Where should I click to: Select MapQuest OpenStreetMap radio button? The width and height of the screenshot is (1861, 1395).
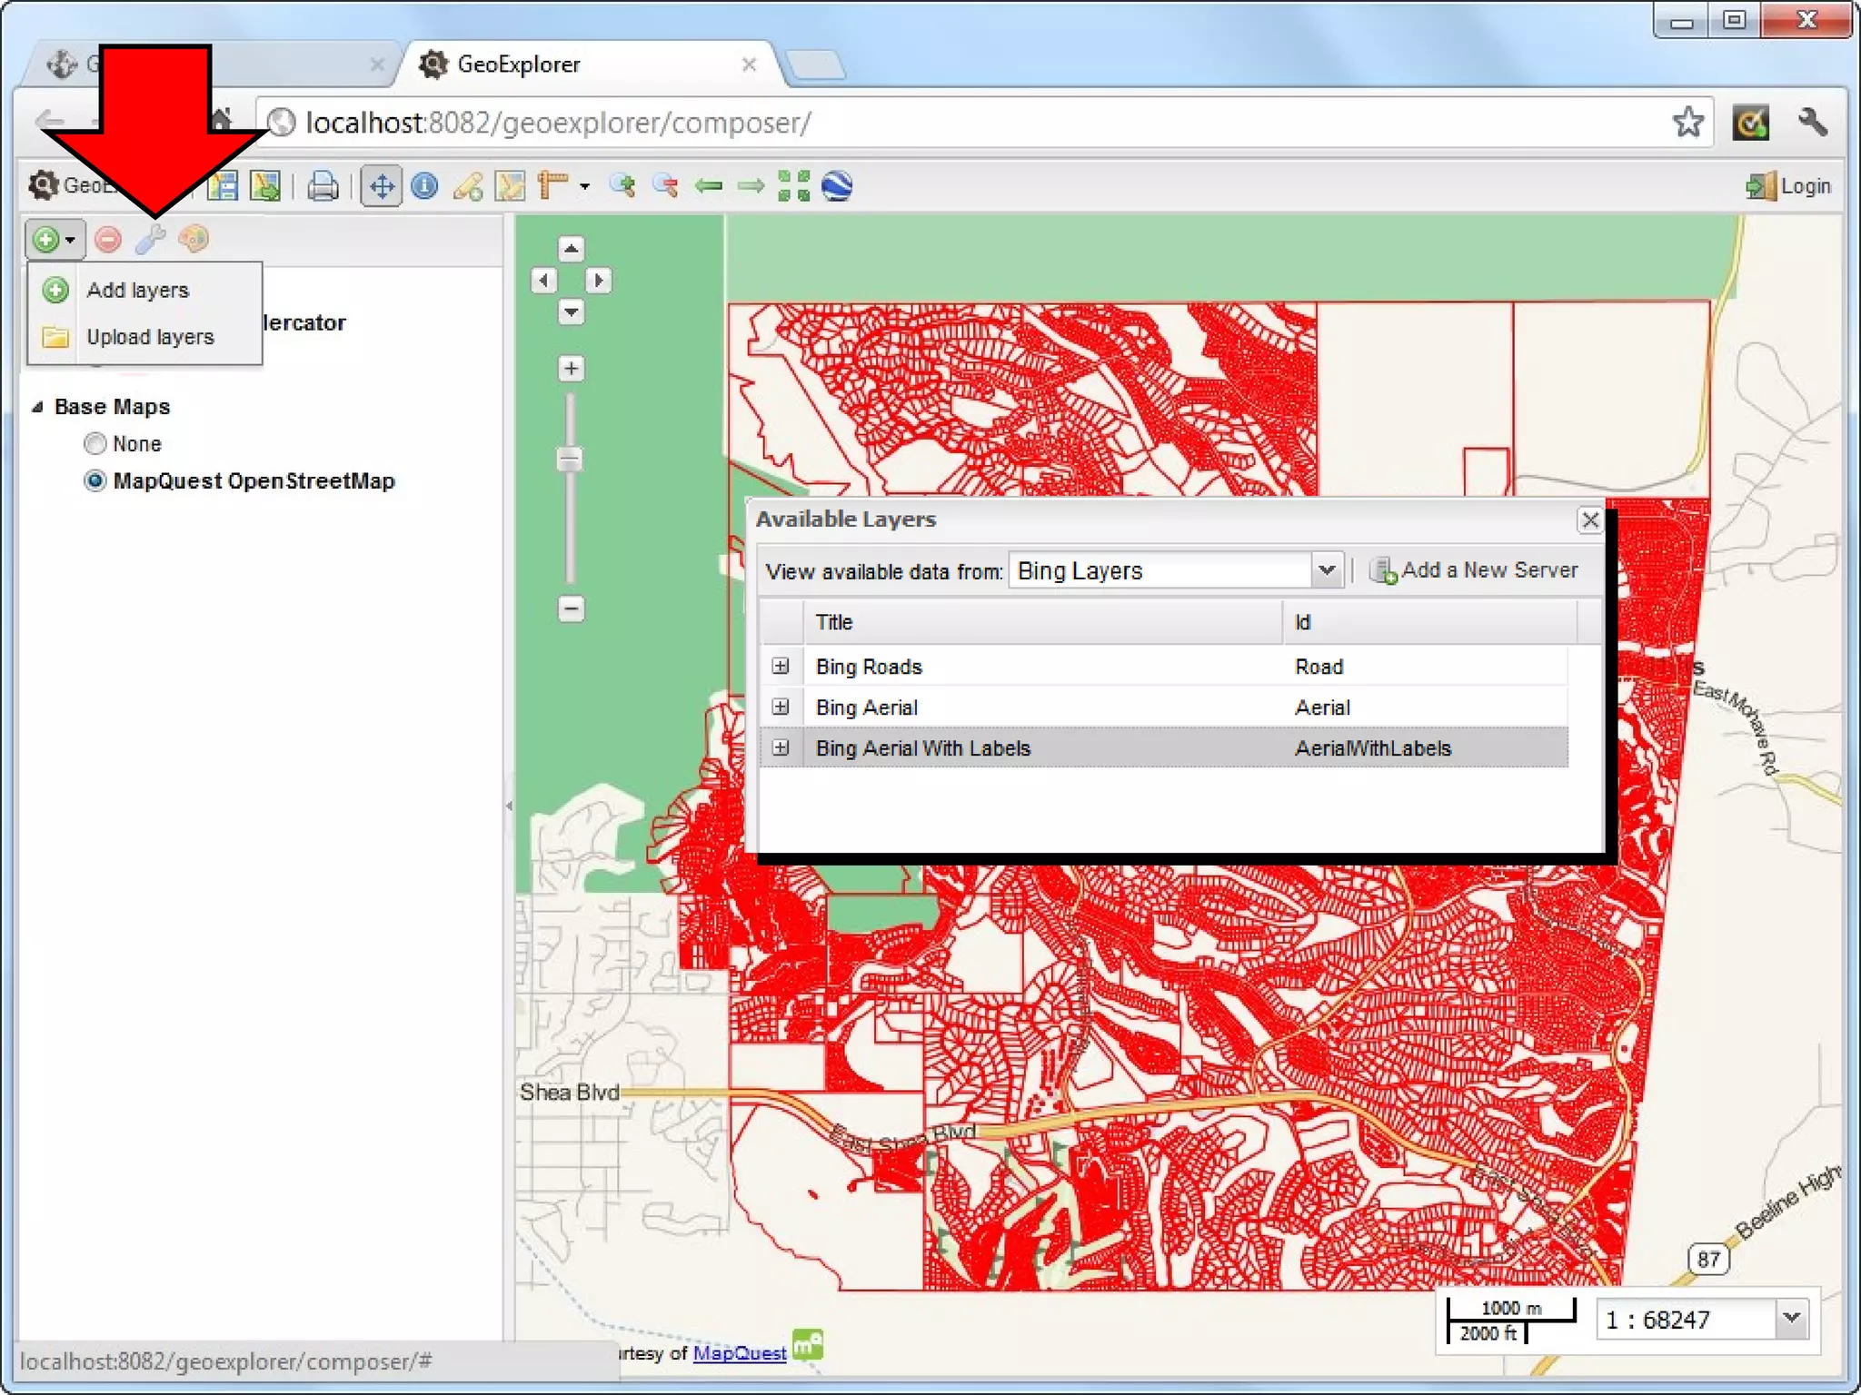pos(95,480)
